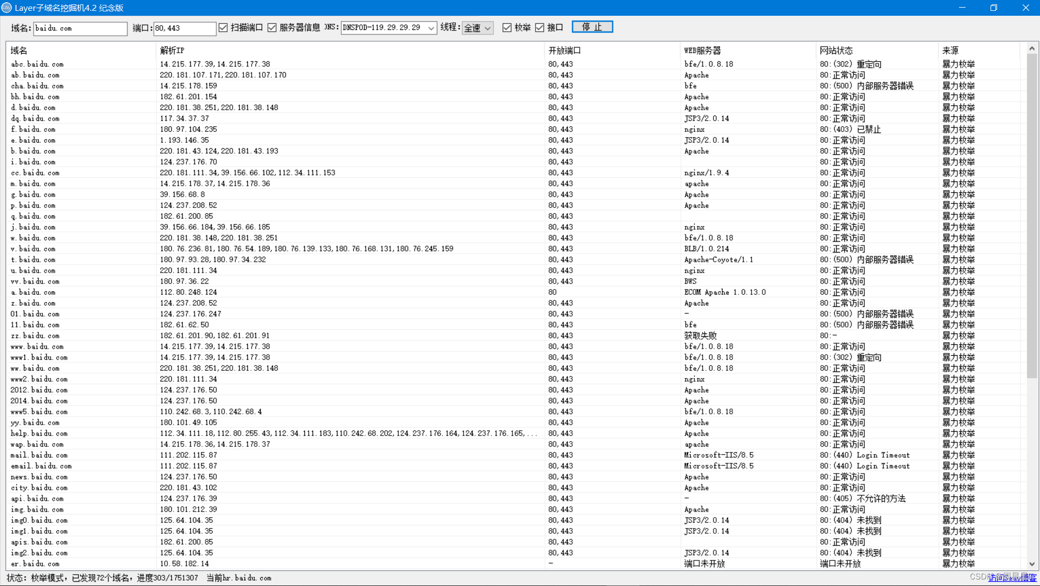Sort by 域名 column header
Screen dimensions: 1040x586
80,51
